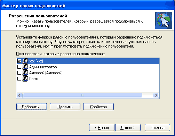Click the horizontal scrollbar thumb
175x136 pixels.
click(x=82, y=95)
